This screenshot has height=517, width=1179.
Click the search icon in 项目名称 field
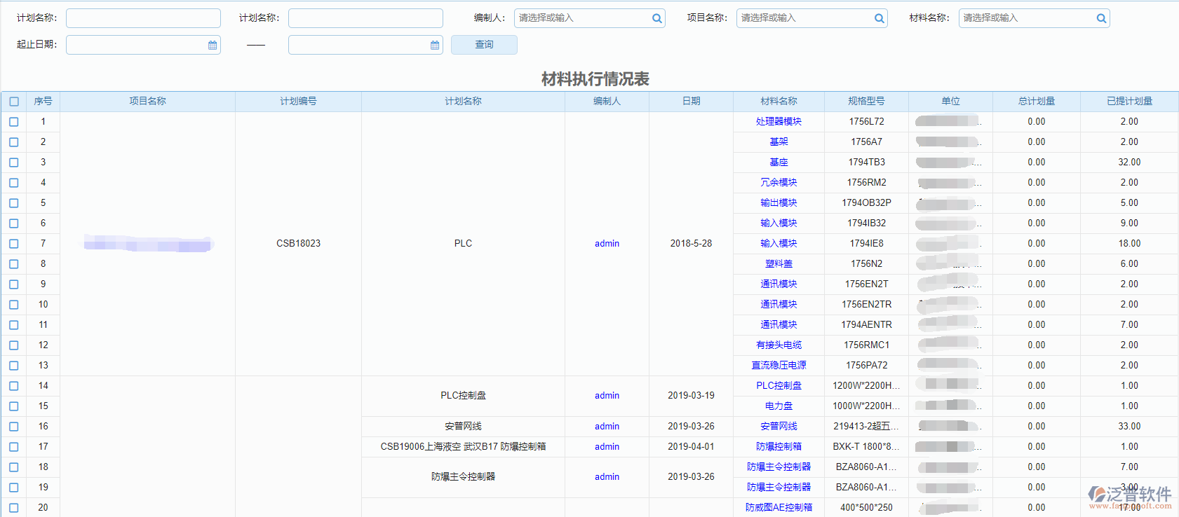click(879, 19)
